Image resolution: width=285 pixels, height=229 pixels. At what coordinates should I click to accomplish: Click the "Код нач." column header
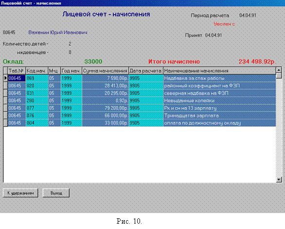point(36,71)
